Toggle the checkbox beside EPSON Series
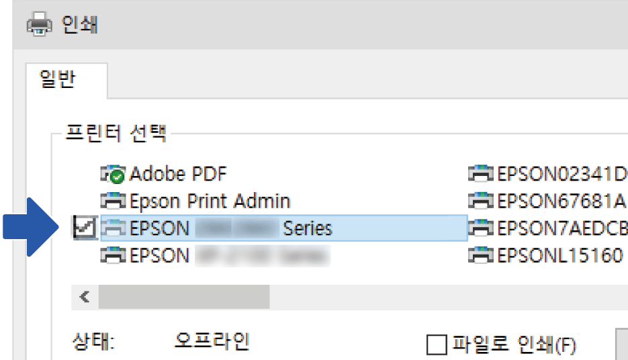This screenshot has height=360, width=628. [85, 228]
